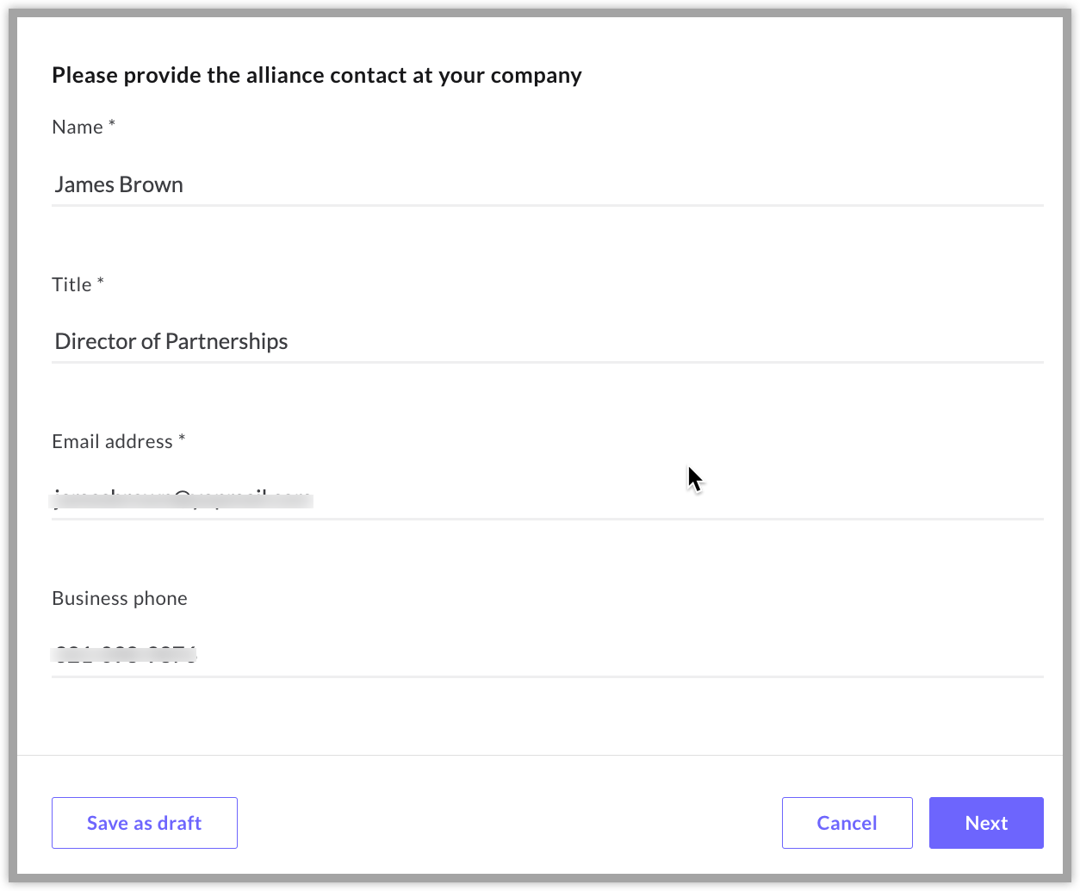1080x891 pixels.
Task: Click the required asterisk beside Title
Action: click(101, 282)
